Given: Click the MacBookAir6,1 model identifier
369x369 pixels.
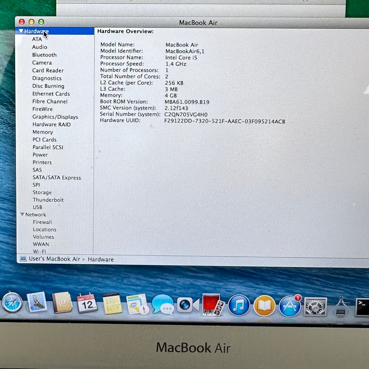Looking at the screenshot, I should coord(185,51).
